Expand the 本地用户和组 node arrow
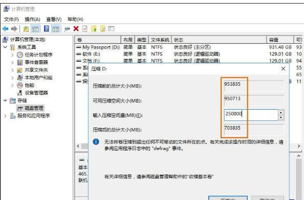Viewport: 304px width, 200px height. tap(12, 78)
